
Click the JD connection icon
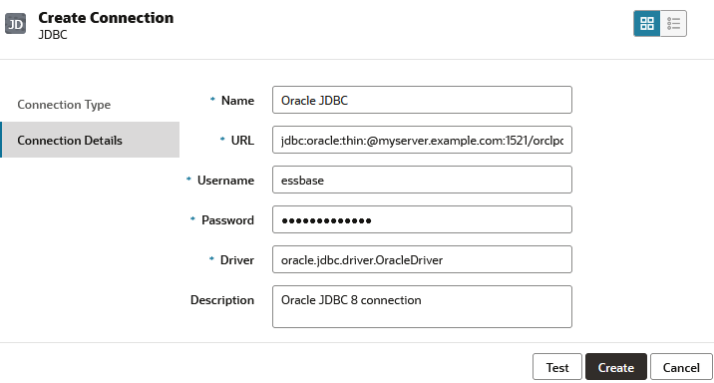[x=16, y=24]
